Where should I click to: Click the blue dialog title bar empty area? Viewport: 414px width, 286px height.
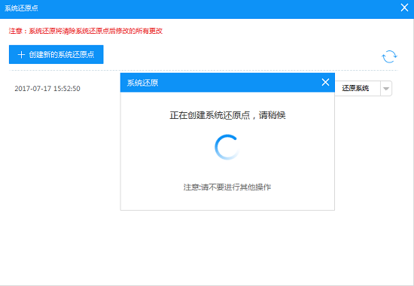[x=238, y=83]
